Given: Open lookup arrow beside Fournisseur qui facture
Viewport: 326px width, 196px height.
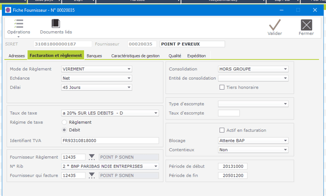Looking at the screenshot, I should [x=92, y=175].
